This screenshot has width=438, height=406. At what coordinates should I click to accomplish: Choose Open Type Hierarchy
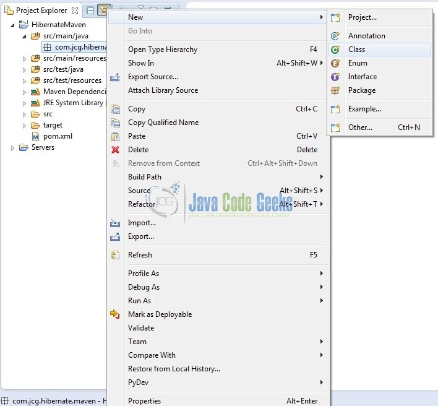[x=217, y=50]
